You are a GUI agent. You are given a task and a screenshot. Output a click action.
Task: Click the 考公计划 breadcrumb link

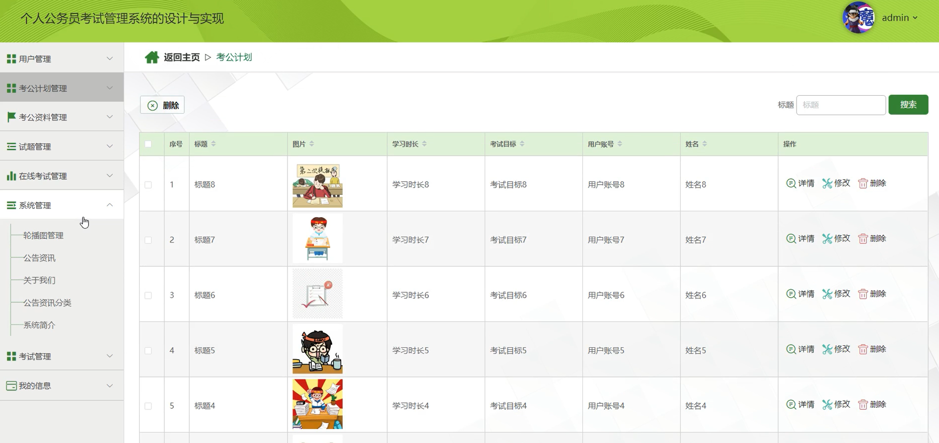(234, 58)
